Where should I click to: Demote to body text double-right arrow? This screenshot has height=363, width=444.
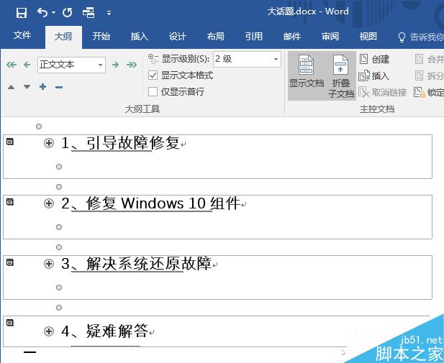click(x=132, y=65)
